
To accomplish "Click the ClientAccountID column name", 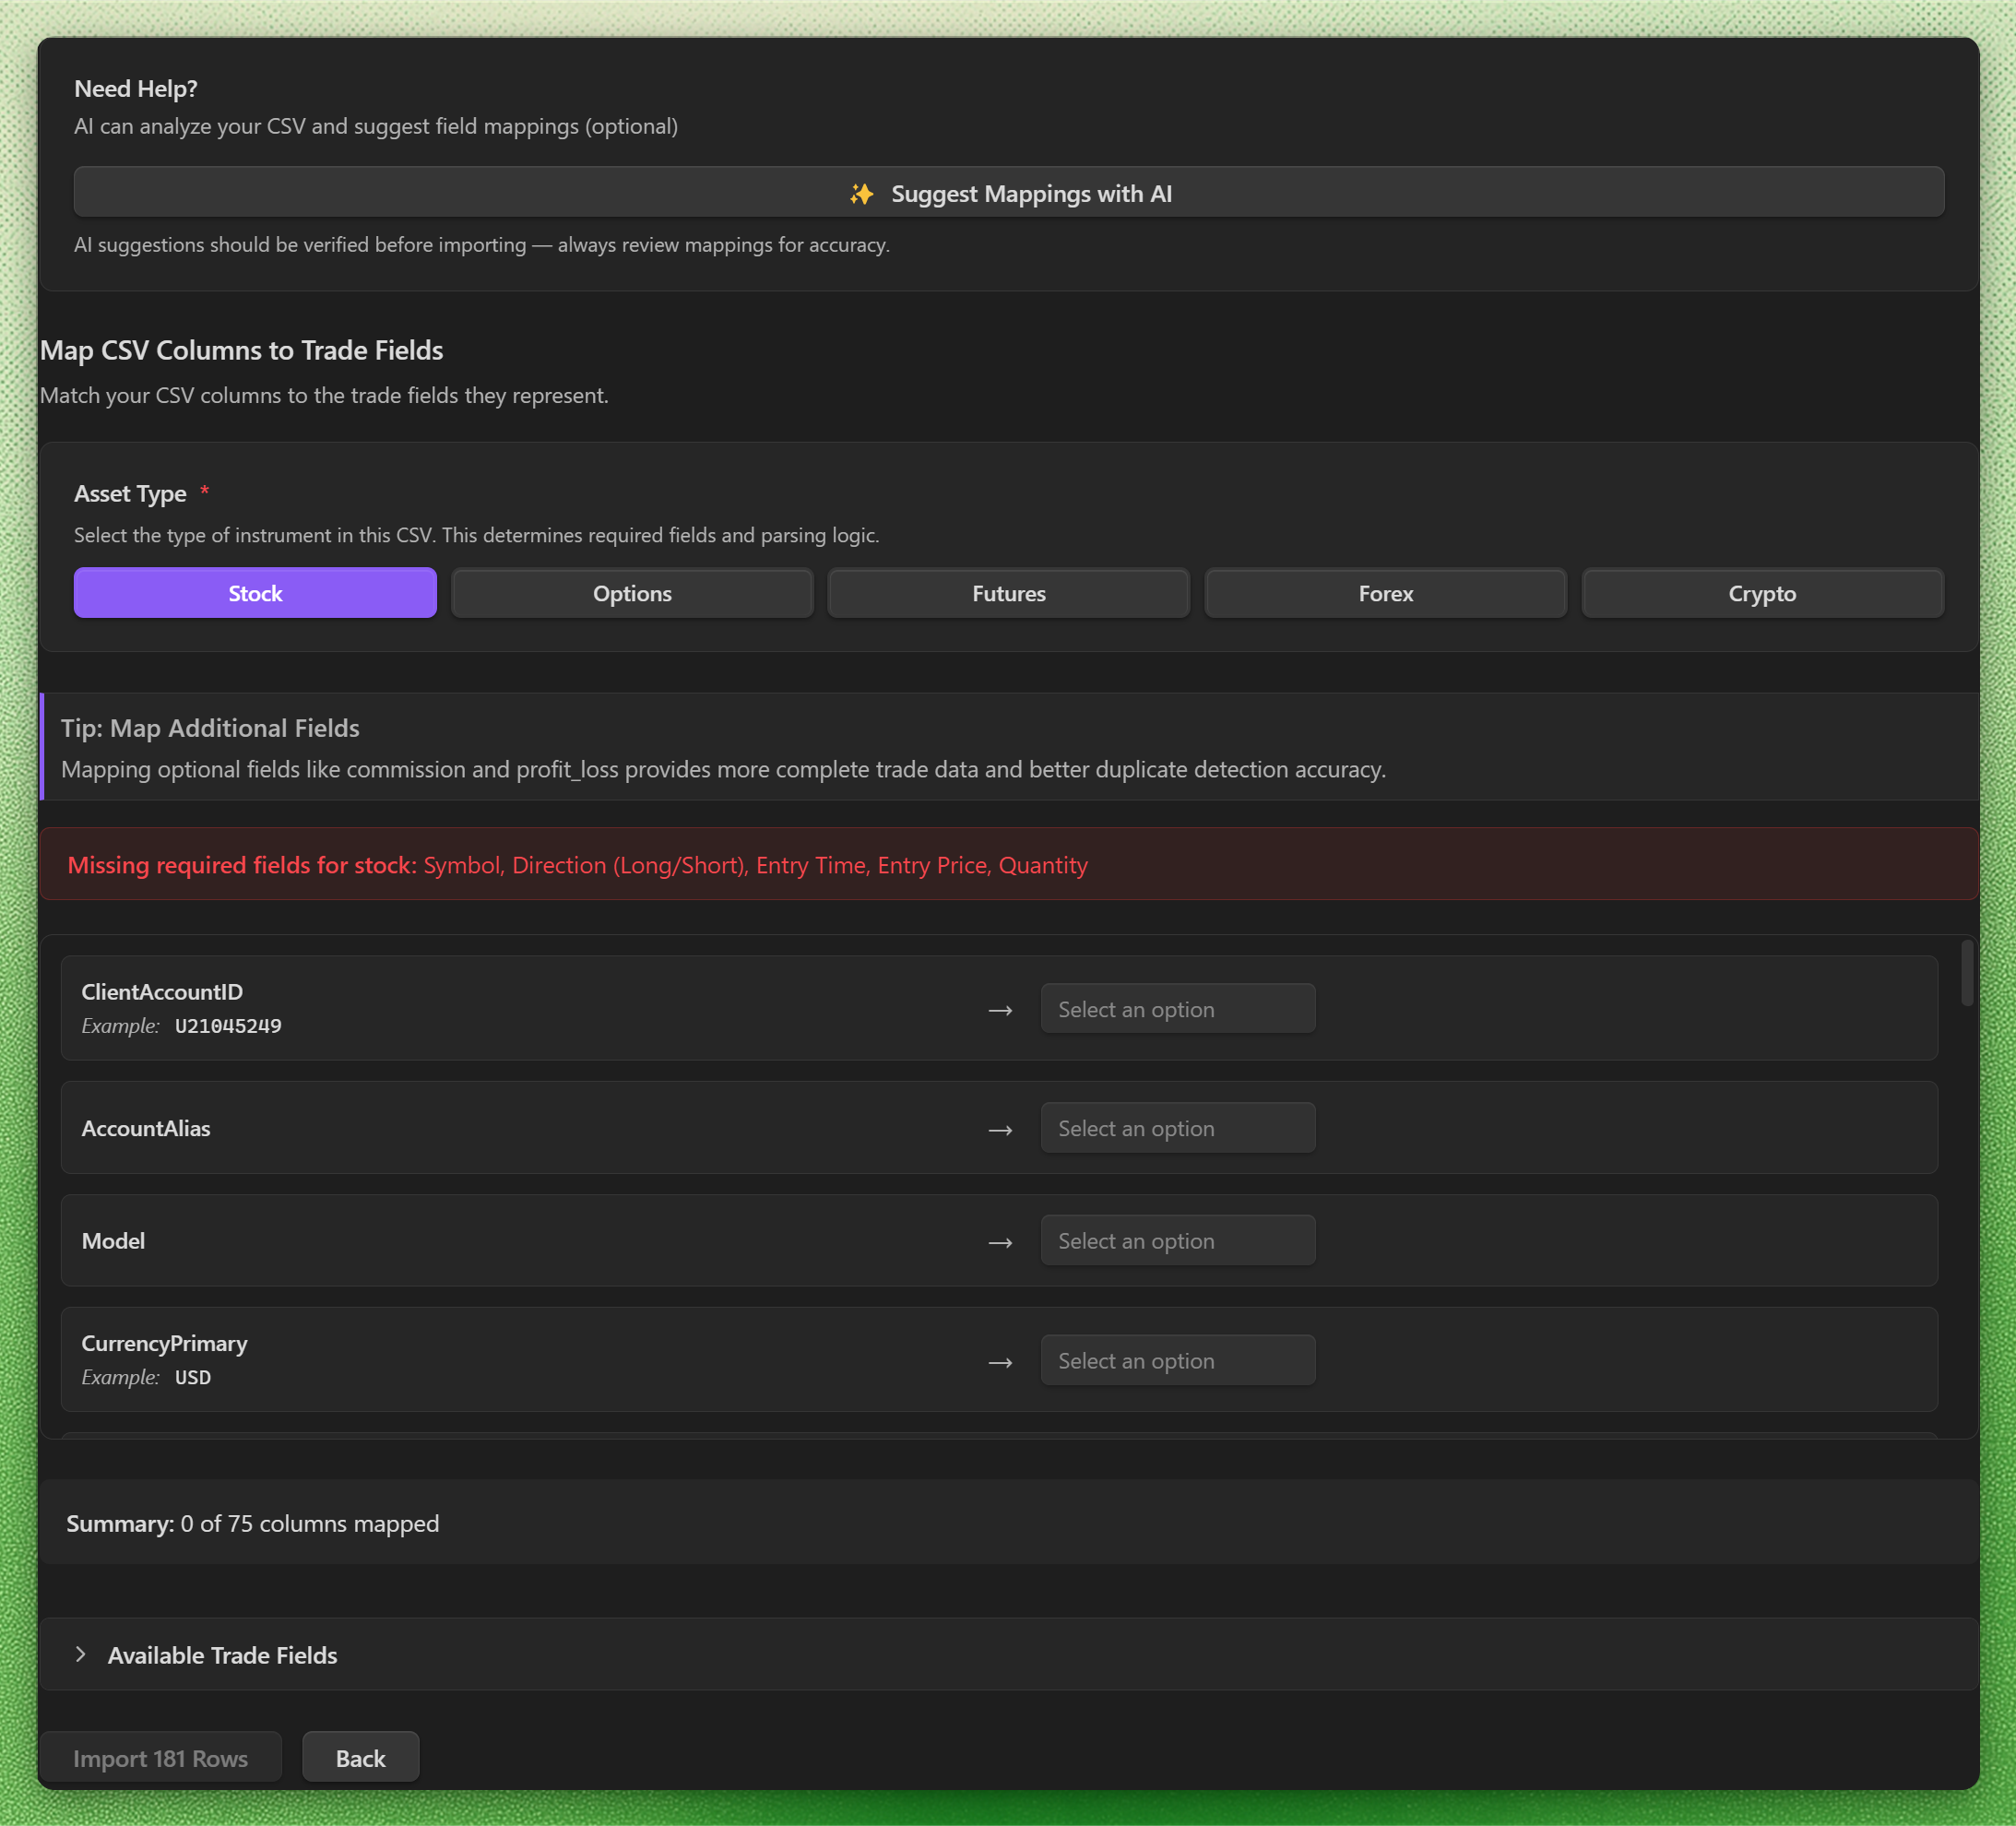I will pyautogui.click(x=162, y=992).
